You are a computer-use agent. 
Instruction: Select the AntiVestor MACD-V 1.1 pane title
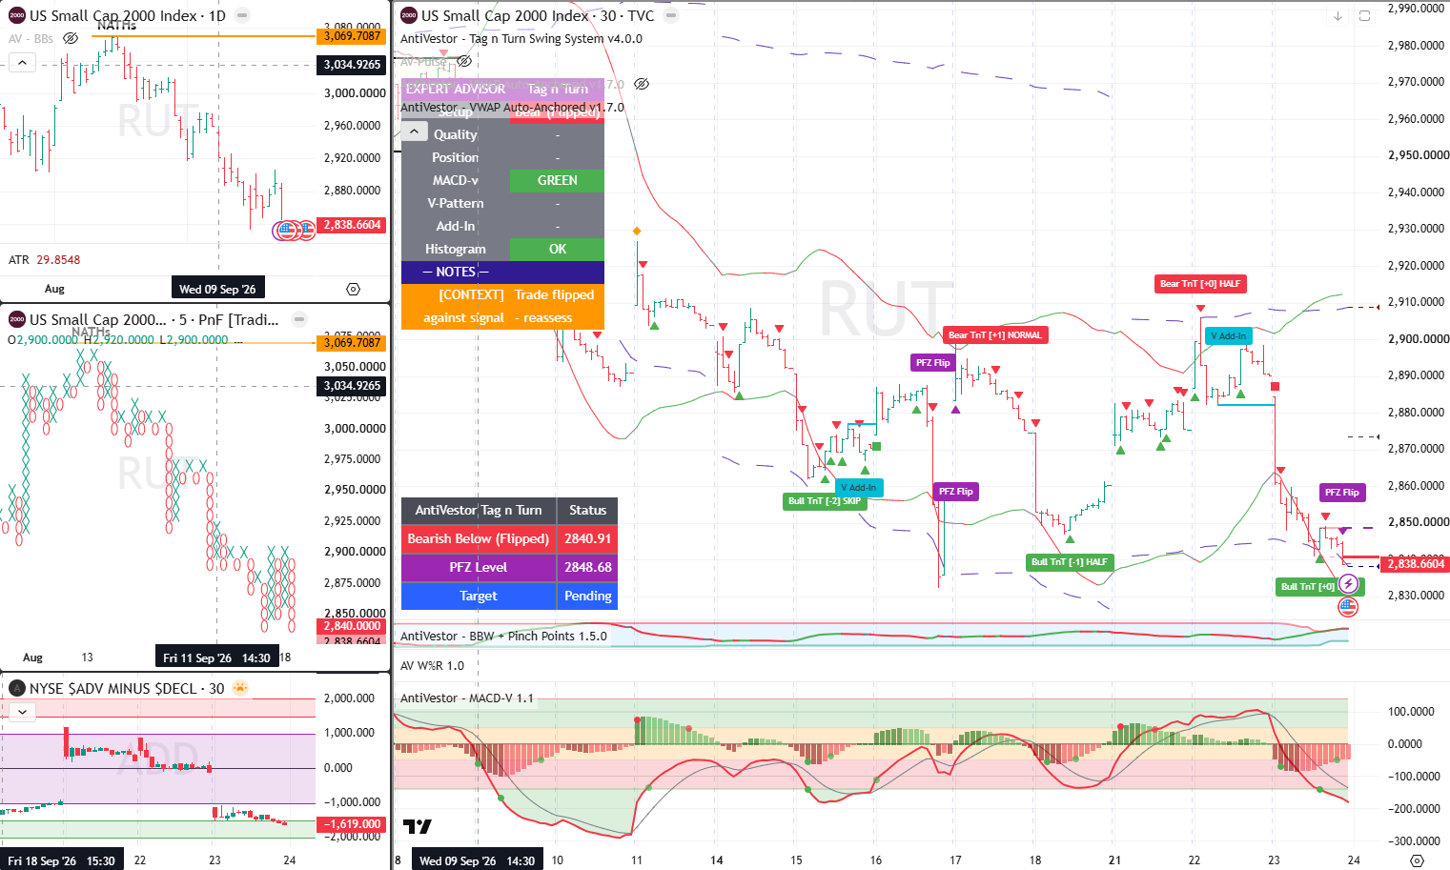click(x=466, y=698)
